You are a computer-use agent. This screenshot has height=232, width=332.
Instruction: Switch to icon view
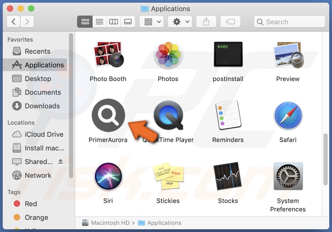(85, 21)
